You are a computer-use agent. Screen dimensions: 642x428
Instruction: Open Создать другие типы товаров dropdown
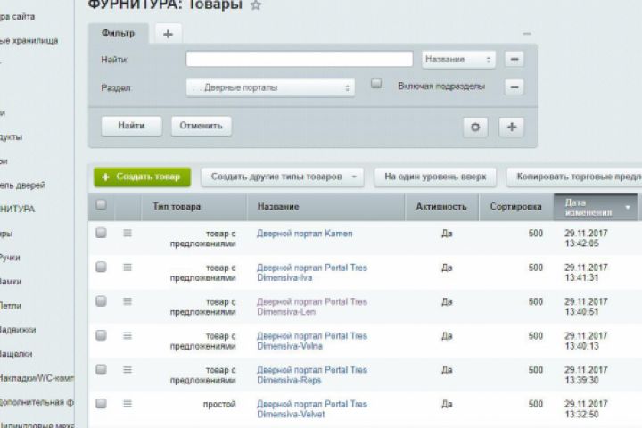tap(283, 177)
